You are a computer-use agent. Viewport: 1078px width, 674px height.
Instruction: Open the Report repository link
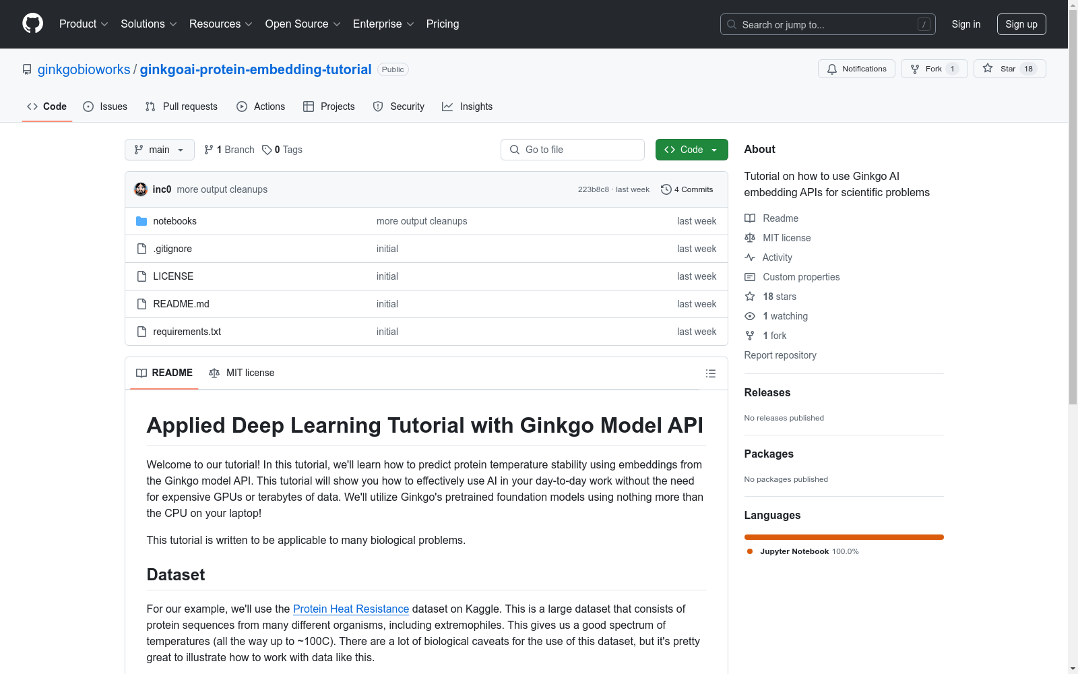(780, 355)
